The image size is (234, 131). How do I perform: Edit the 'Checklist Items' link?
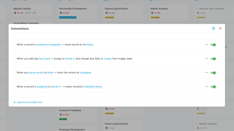pos(93,86)
